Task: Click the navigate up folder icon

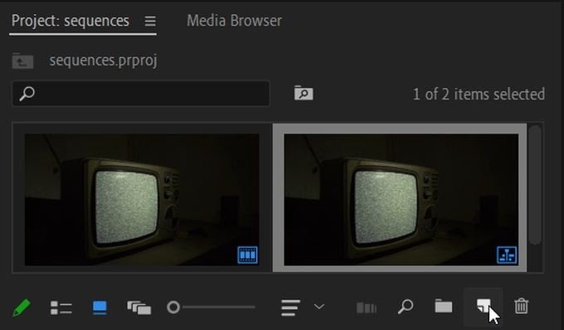Action: [22, 61]
